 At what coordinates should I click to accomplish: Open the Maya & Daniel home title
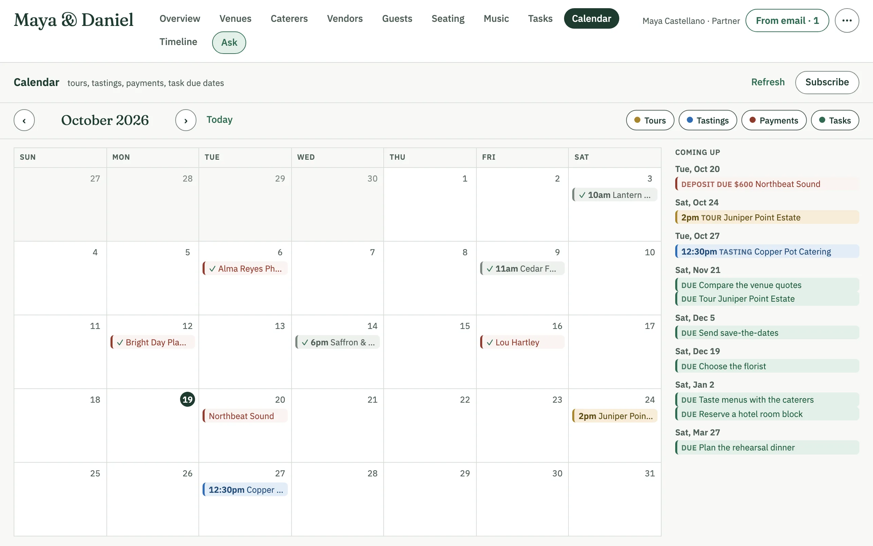pos(74,20)
